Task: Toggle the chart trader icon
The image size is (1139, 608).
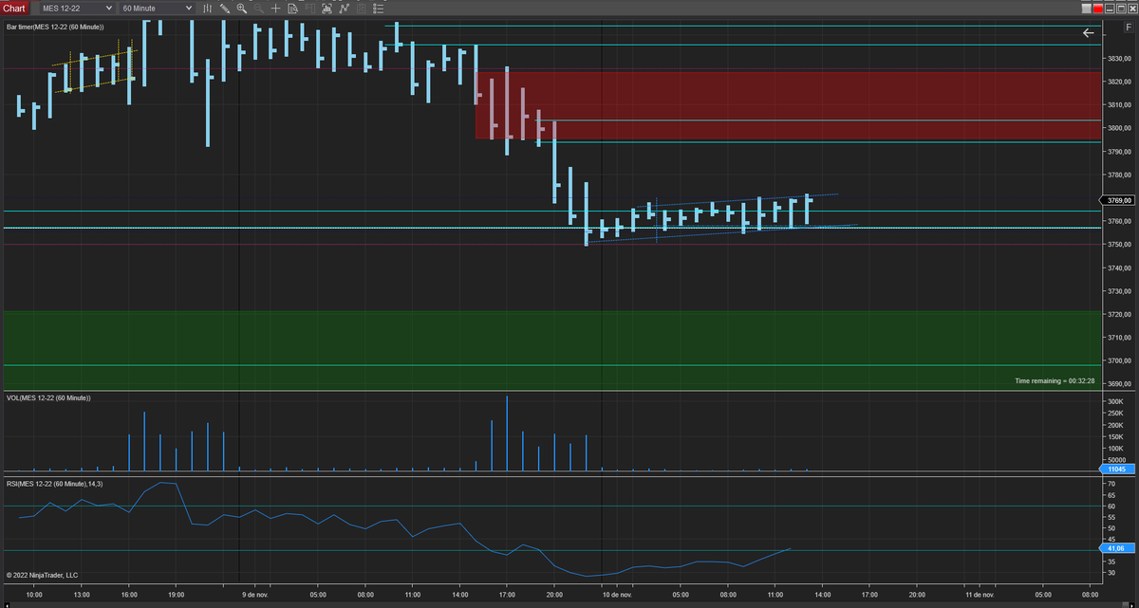Action: pyautogui.click(x=310, y=8)
